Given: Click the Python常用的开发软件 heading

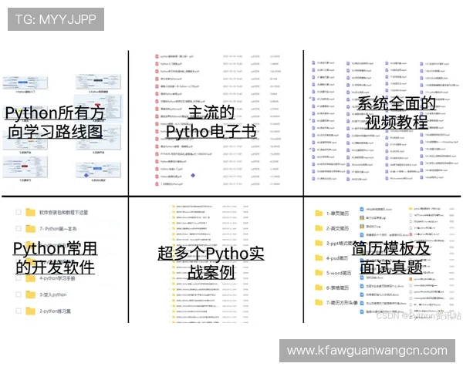Looking at the screenshot, I should click(56, 257).
